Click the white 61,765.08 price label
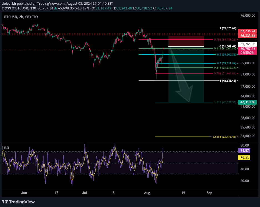This screenshot has width=260, height=207. pyautogui.click(x=248, y=44)
